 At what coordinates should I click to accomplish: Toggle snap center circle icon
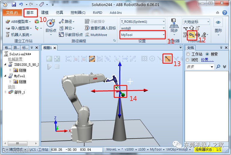tap(152, 59)
